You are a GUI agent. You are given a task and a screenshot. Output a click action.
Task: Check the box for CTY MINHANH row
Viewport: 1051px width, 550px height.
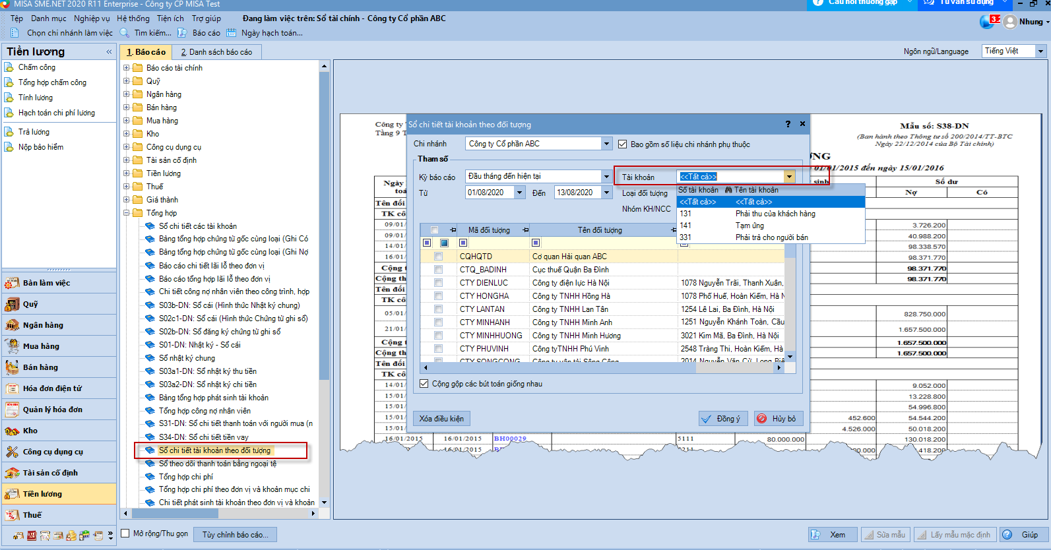coord(439,322)
